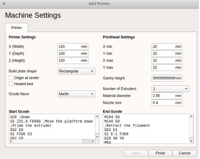
Task: Click the Gantry height input field
Action: [x=167, y=78]
